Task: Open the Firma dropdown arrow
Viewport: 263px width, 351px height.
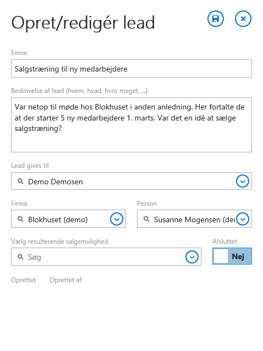Action: 117,219
